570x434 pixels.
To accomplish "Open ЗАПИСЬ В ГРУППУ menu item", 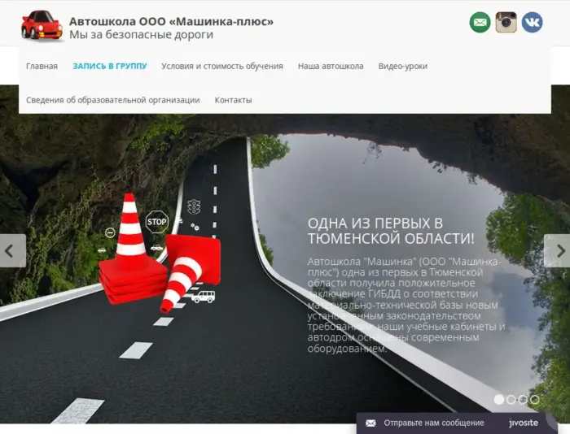I will pos(110,67).
